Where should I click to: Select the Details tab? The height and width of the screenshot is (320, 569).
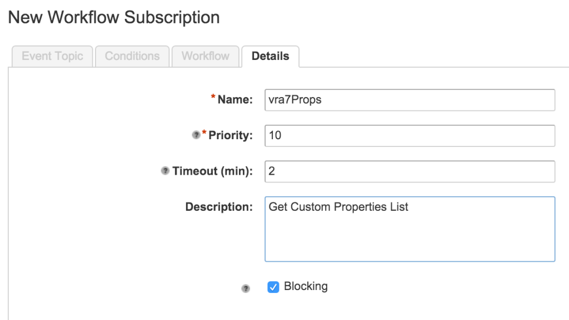pos(270,55)
